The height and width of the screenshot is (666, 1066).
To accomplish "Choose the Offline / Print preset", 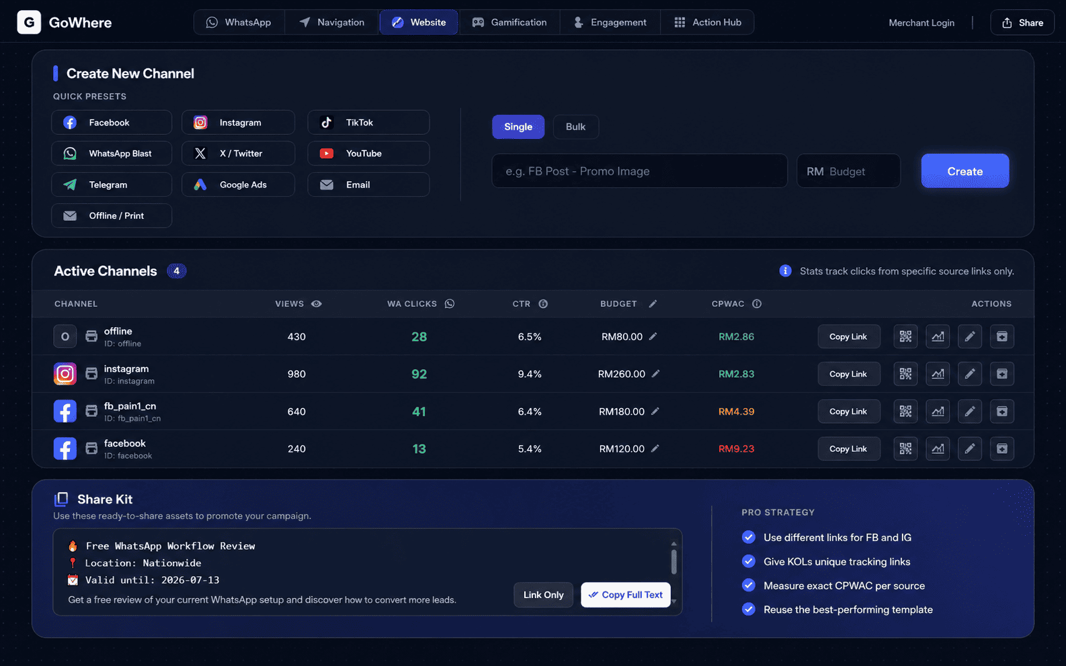I will pyautogui.click(x=112, y=216).
